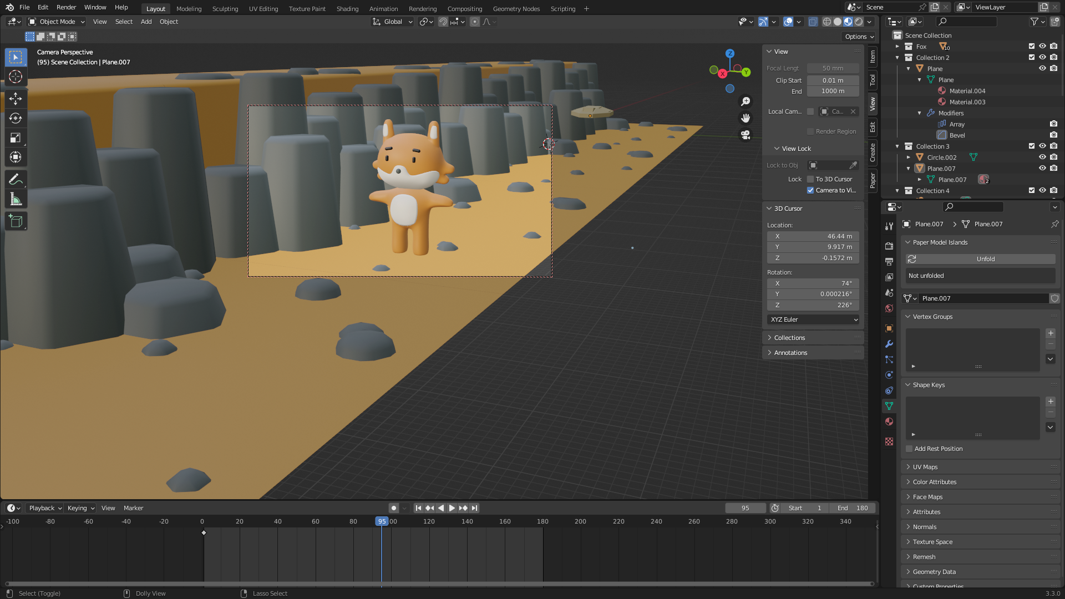Enable Lock To 3D Cursor checkbox
Image resolution: width=1065 pixels, height=599 pixels.
pyautogui.click(x=810, y=179)
